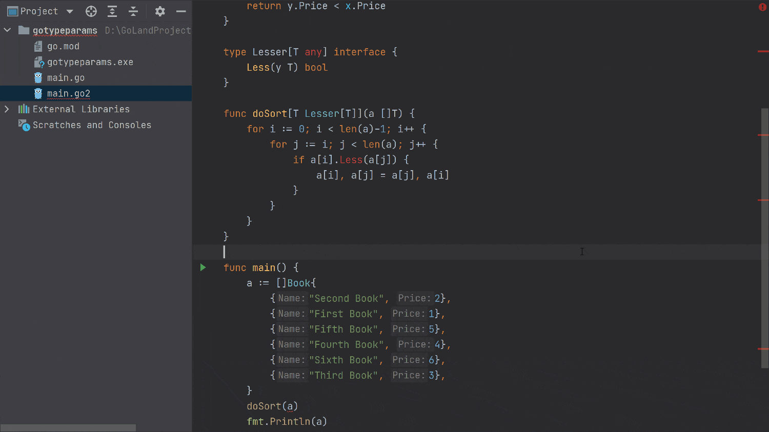Click the Project tool window header label
Image resolution: width=769 pixels, height=432 pixels.
pos(39,11)
